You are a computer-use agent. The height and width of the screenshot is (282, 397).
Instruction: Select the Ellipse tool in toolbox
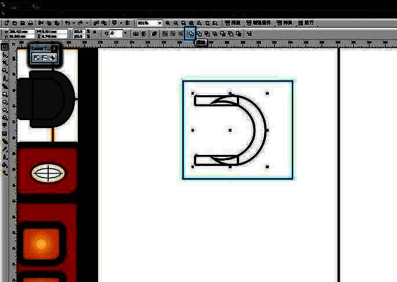(x=4, y=101)
